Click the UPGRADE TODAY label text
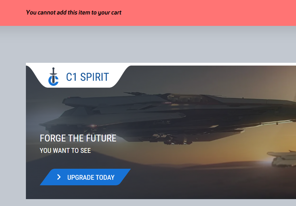The image size is (296, 206). (91, 177)
